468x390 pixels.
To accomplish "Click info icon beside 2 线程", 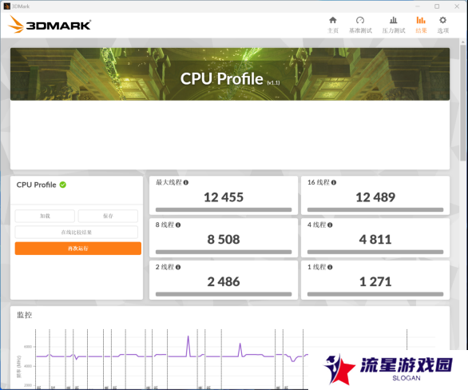I will [178, 267].
